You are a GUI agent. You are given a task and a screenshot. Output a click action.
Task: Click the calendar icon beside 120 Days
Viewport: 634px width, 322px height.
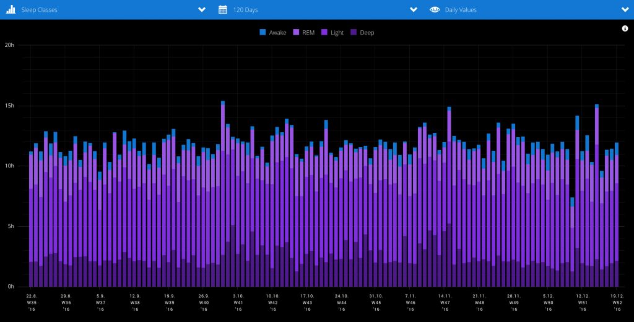[x=223, y=10]
